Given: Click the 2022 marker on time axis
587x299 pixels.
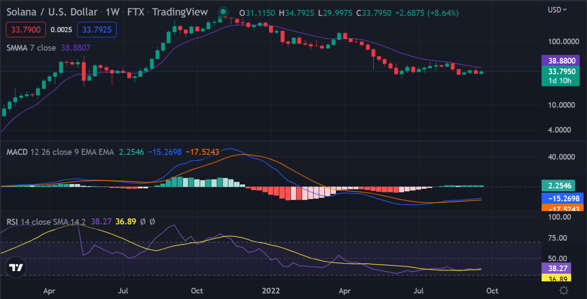Looking at the screenshot, I should point(272,291).
